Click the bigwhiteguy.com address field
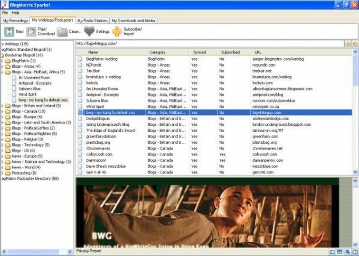Image resolution: width=359 pixels, height=256 pixels. pyautogui.click(x=210, y=43)
